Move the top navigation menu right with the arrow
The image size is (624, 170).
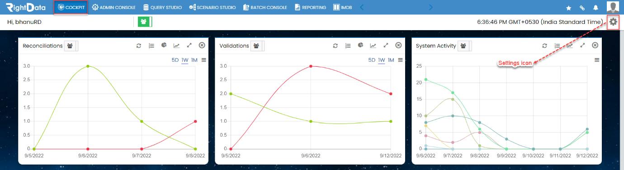pyautogui.click(x=430, y=7)
